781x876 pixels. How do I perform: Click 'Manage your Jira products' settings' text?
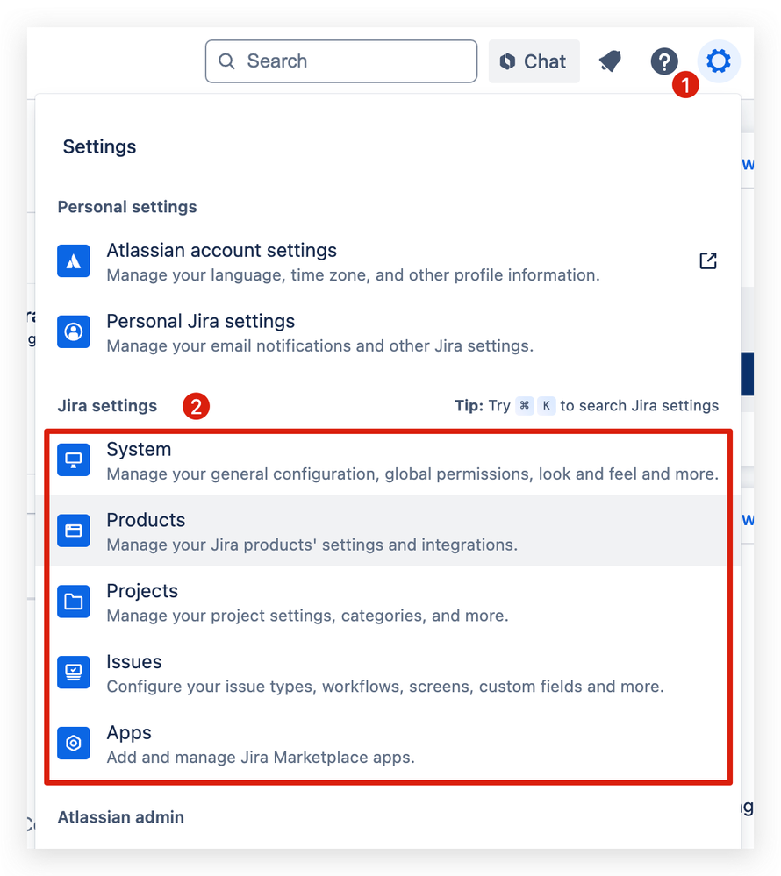[x=312, y=545]
